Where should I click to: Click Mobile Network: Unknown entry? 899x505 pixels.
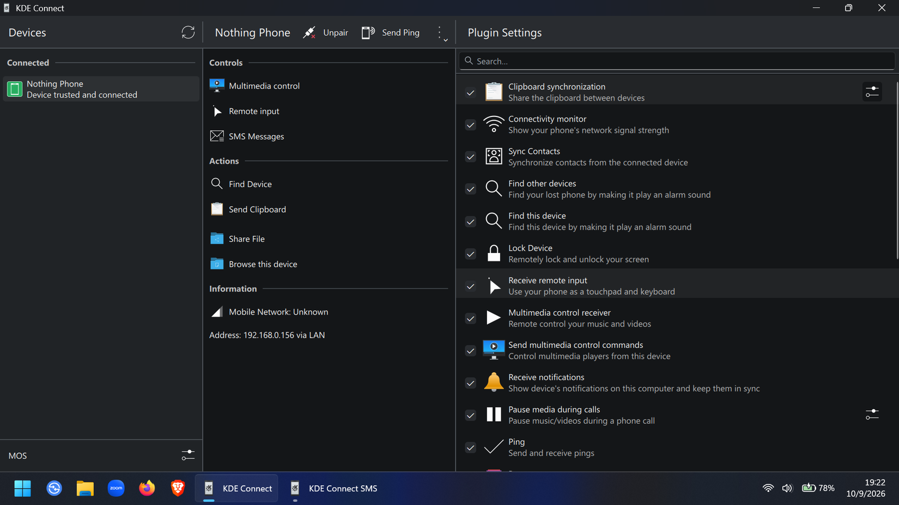(329, 312)
